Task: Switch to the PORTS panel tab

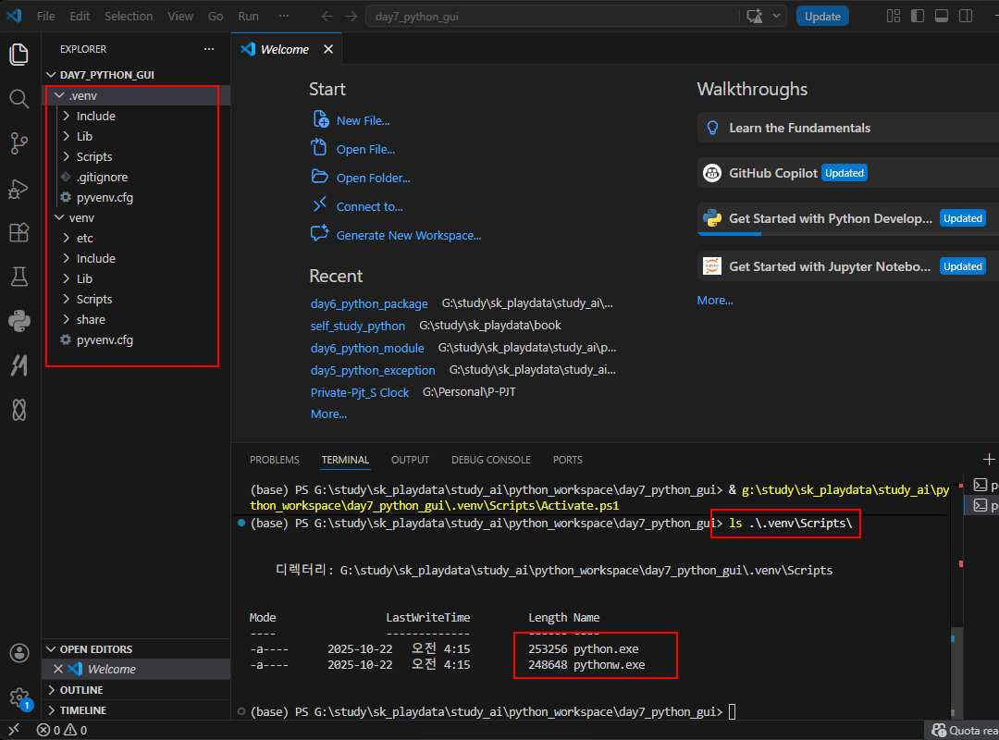Action: (568, 460)
